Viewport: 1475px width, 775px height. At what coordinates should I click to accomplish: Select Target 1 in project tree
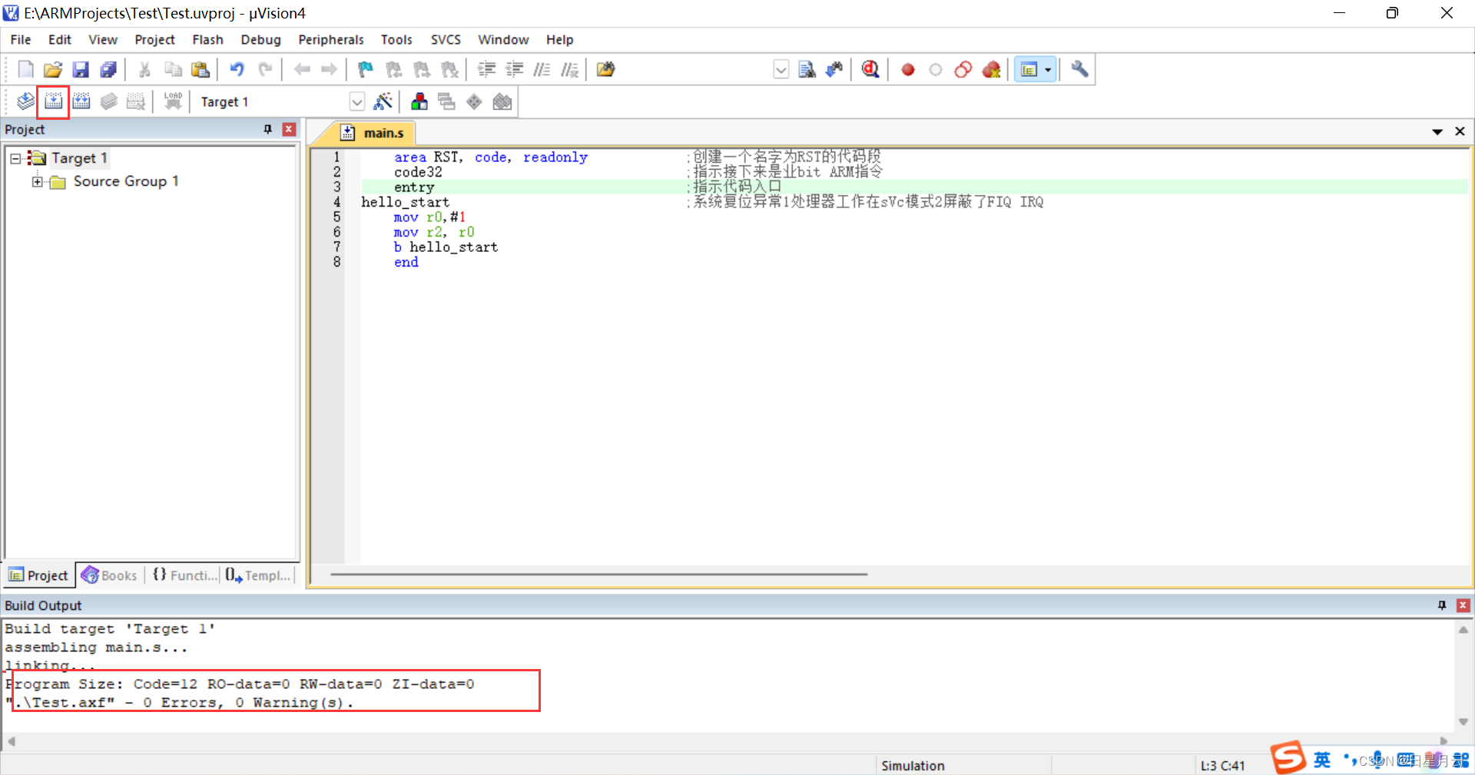coord(78,158)
